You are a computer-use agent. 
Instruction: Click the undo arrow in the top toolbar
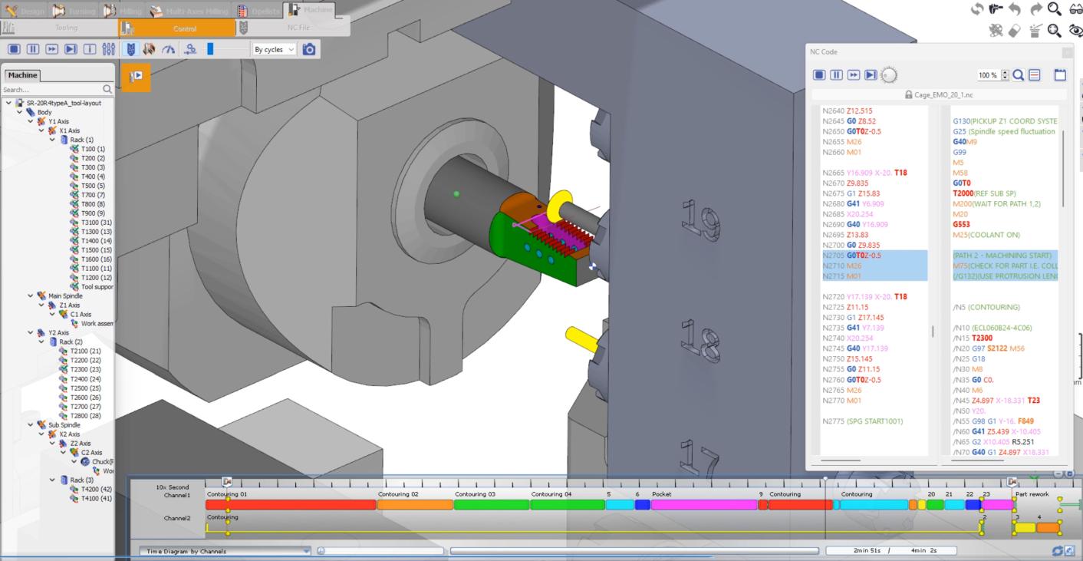tap(1014, 9)
